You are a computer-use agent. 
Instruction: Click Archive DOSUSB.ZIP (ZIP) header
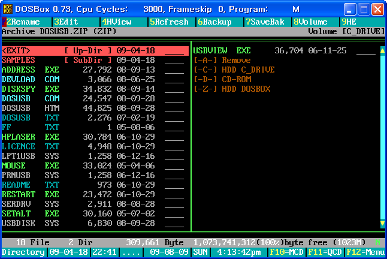click(59, 32)
